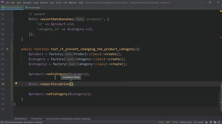The width and height of the screenshot is (222, 124).
Task: Click Product::class on line 64
Action: click(x=87, y=54)
